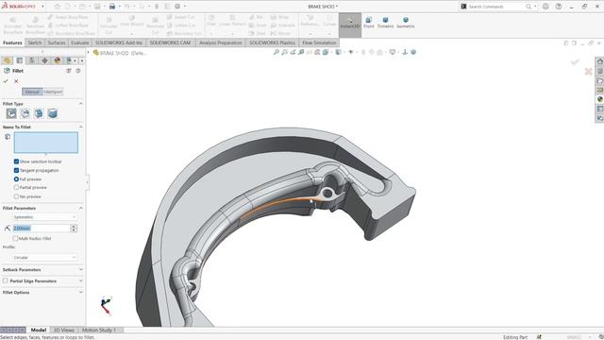Select the face fillet type
This screenshot has height=340, width=604.
tap(39, 113)
